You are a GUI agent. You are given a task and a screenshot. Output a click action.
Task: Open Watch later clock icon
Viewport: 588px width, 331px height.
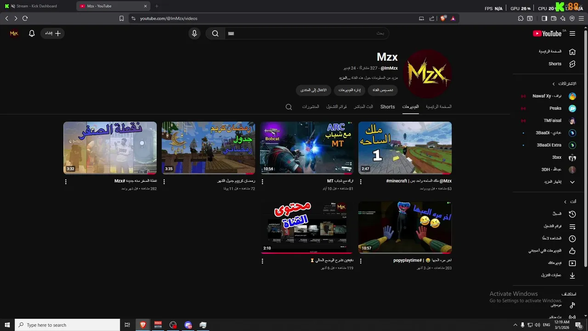coord(572,239)
